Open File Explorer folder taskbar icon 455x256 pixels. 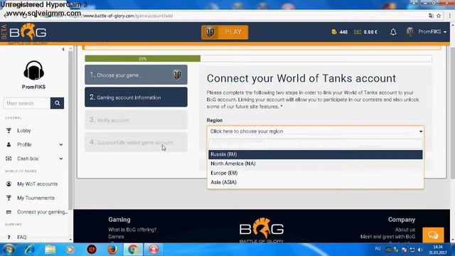(x=50, y=250)
